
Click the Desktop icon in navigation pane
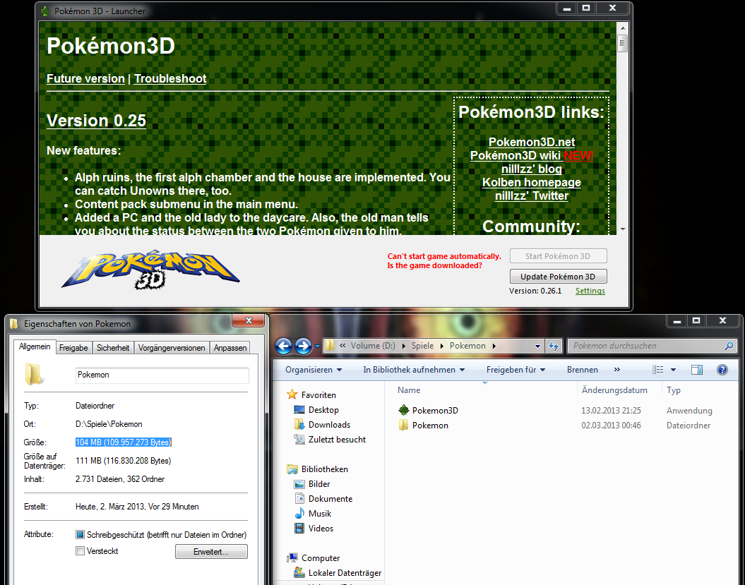point(299,410)
